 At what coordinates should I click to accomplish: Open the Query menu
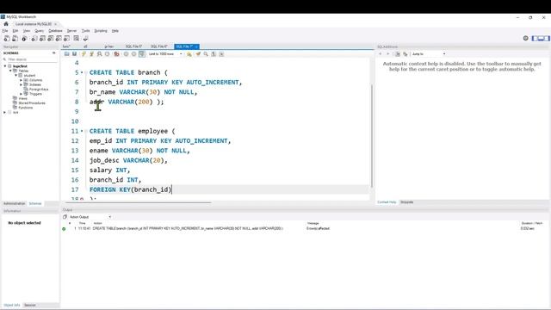point(39,31)
